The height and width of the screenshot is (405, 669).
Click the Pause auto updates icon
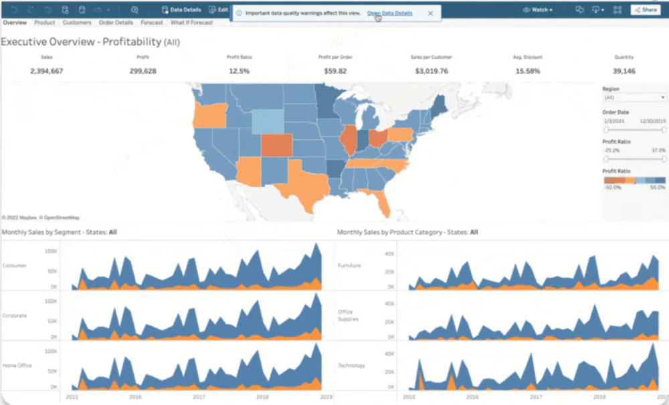tap(82, 9)
